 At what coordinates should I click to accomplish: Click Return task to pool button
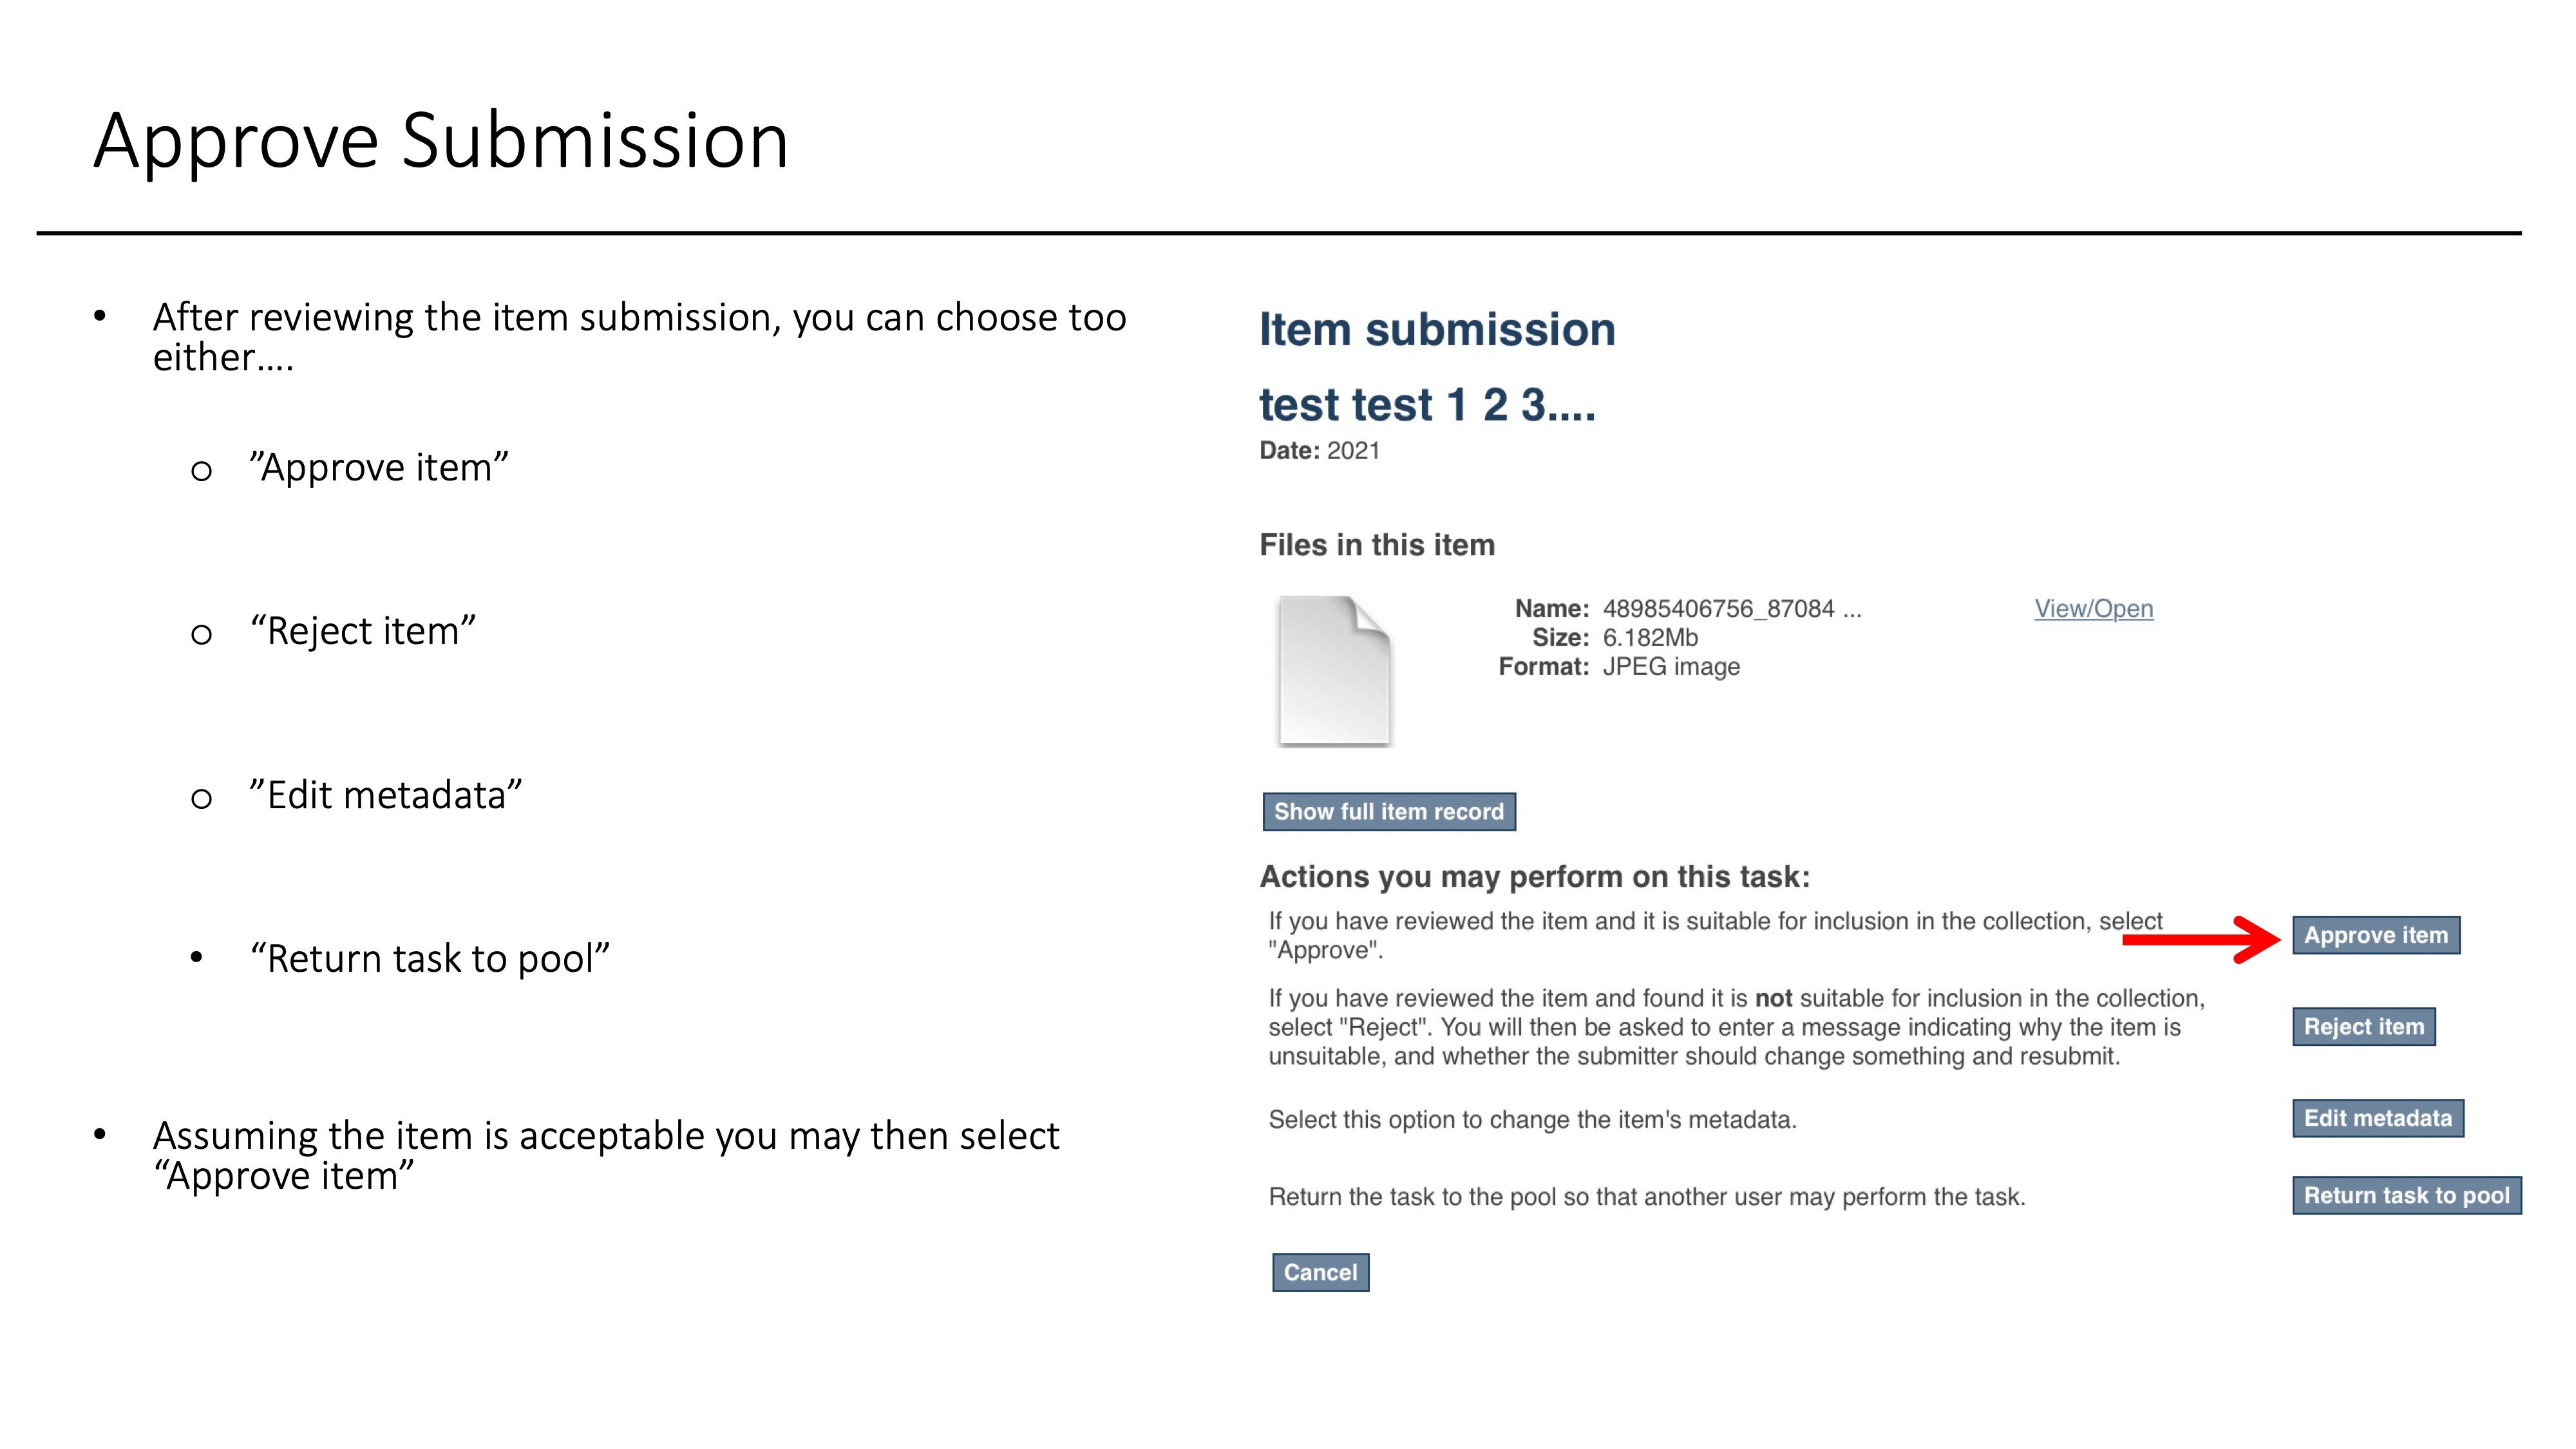coord(2406,1195)
